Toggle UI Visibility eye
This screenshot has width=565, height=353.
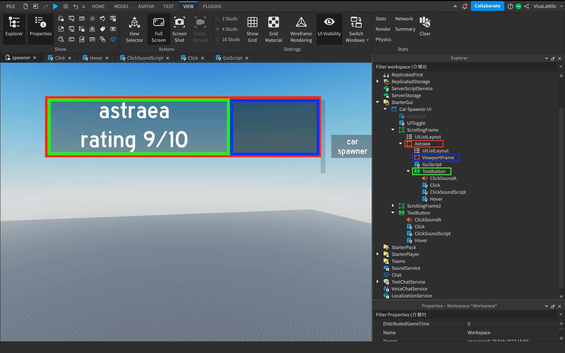coord(329,29)
